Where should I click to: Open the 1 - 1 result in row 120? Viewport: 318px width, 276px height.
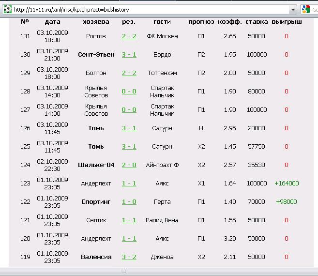129,239
